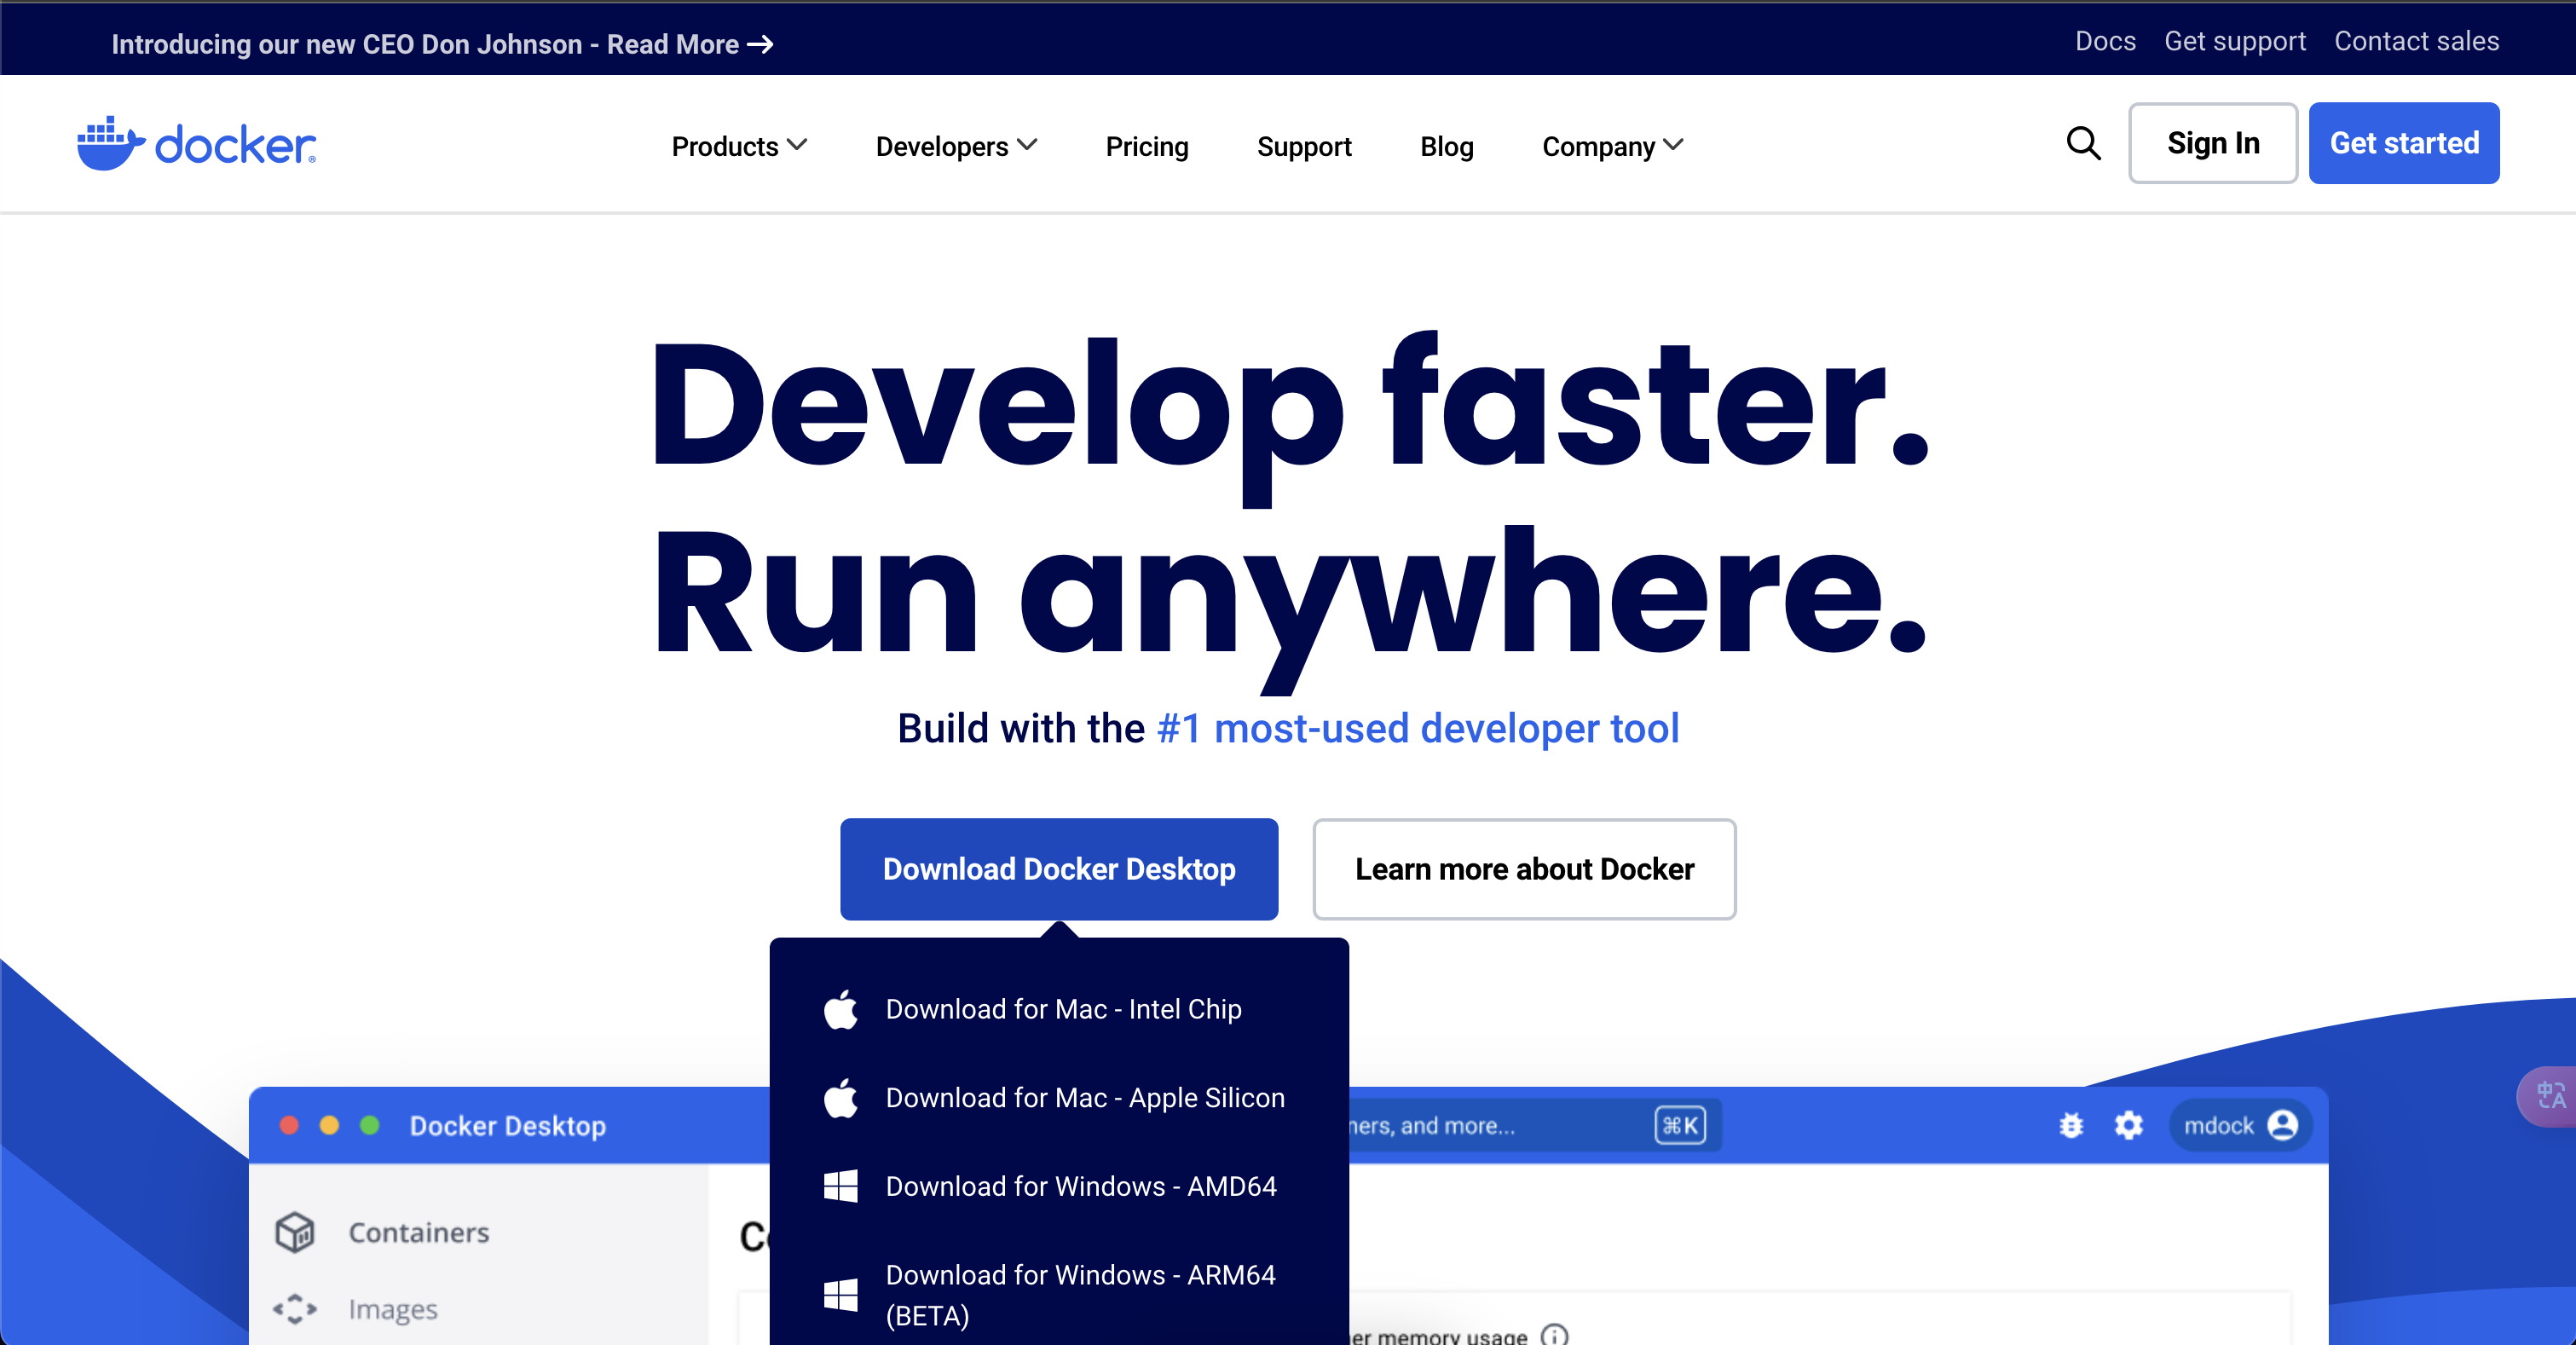Screen dimensions: 2576x1345
Task: Go to the Blog menu item
Action: click(x=1446, y=146)
